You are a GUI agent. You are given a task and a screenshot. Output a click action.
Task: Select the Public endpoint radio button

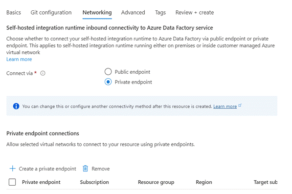pos(108,72)
